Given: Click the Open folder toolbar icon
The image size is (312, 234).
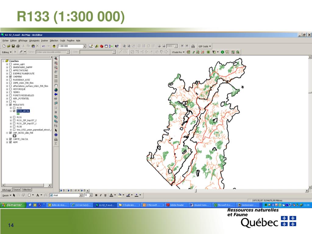Looking at the screenshot, I should click(x=9, y=46).
